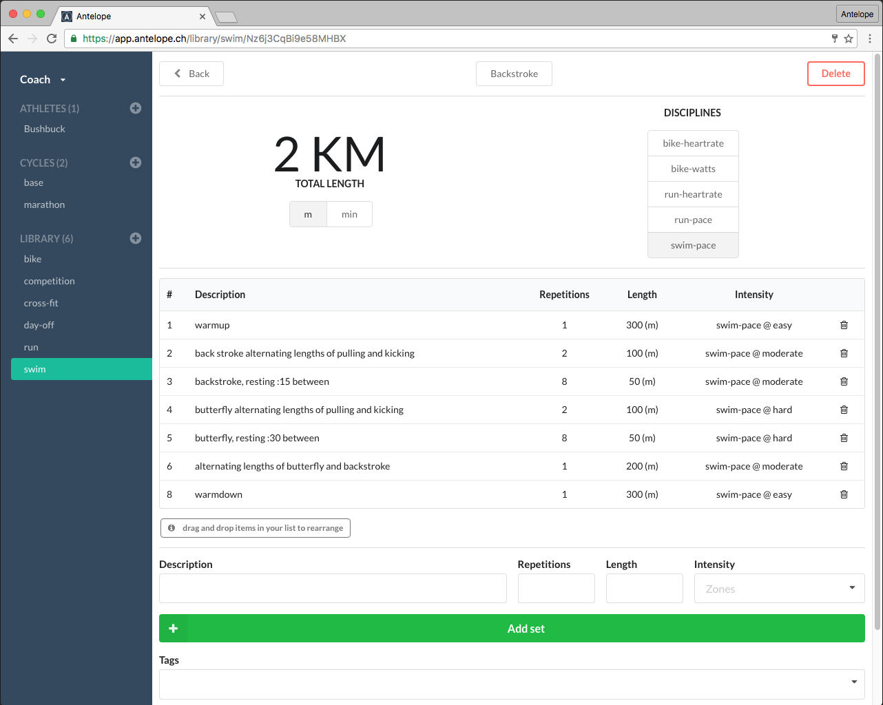Remove alternating butterfly and backstroke set
Viewport: 883px width, 705px height.
click(x=844, y=466)
